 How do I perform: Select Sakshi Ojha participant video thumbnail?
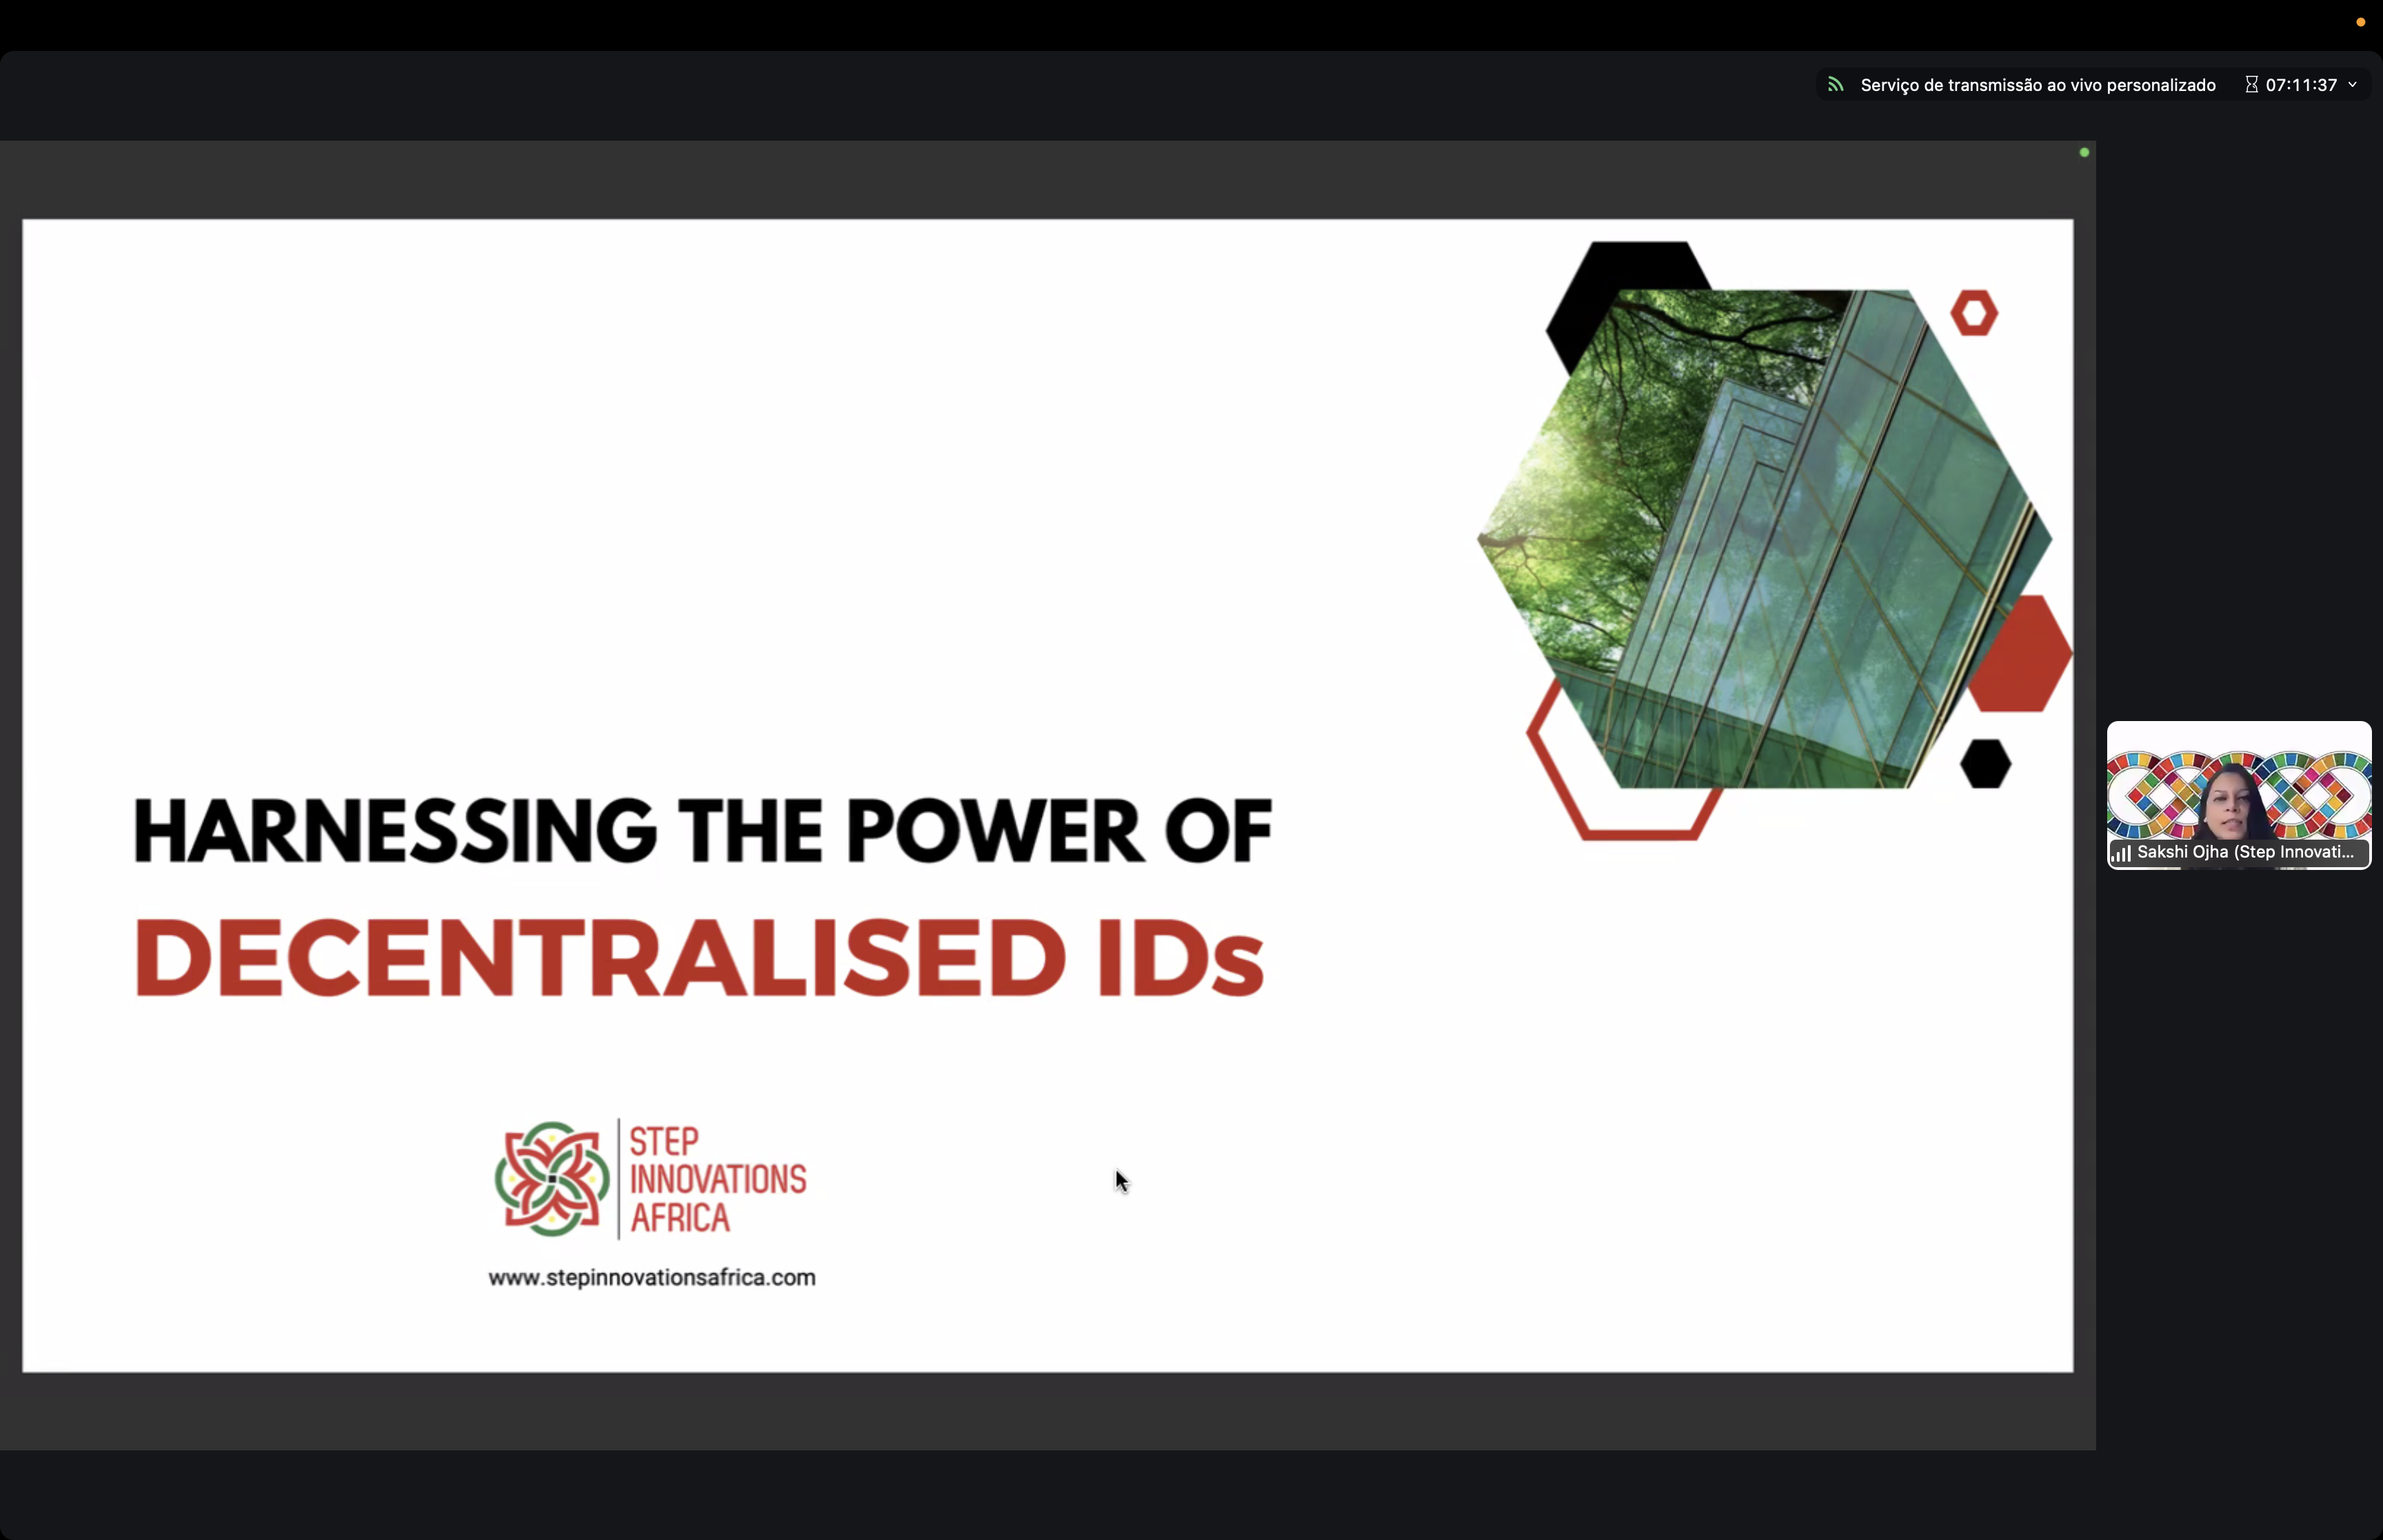pos(2238,795)
